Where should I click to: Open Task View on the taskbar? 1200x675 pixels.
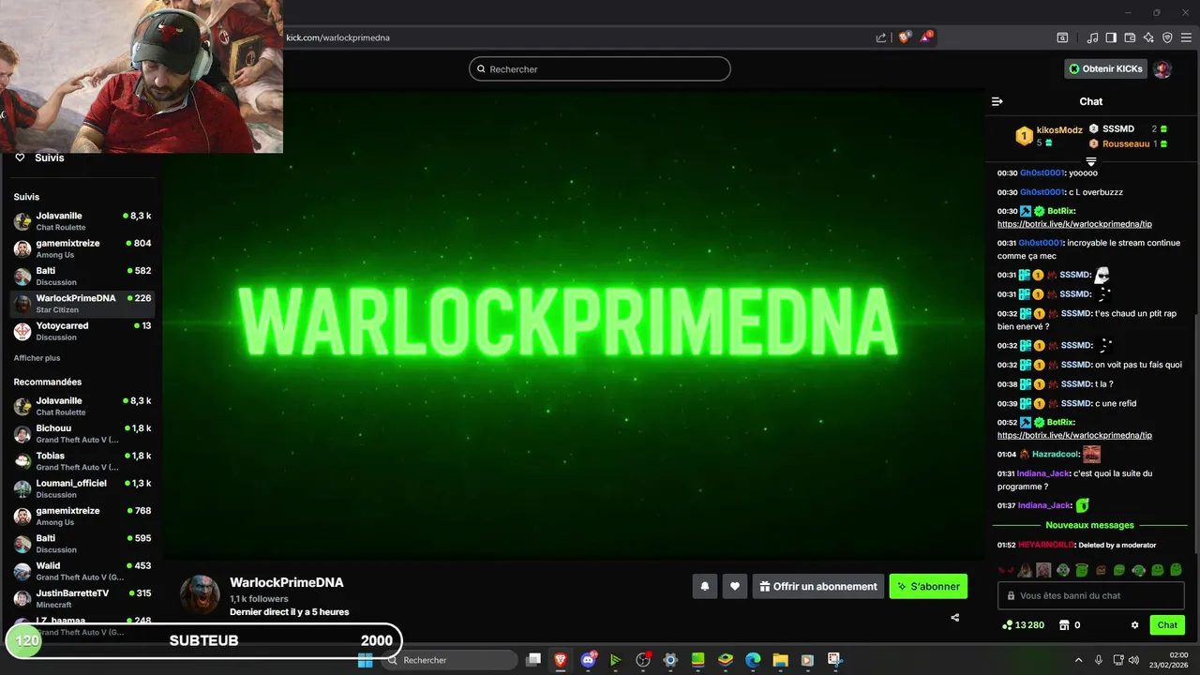pos(533,660)
